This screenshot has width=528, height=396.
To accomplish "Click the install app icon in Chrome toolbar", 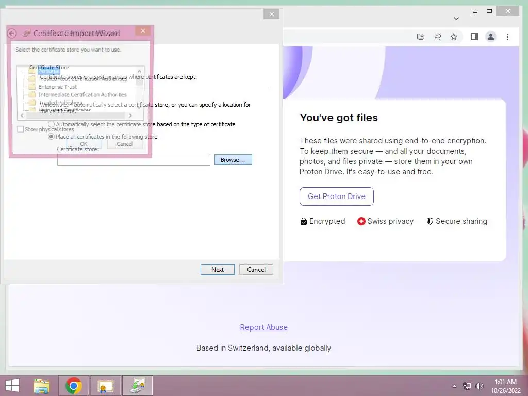I will point(421,37).
